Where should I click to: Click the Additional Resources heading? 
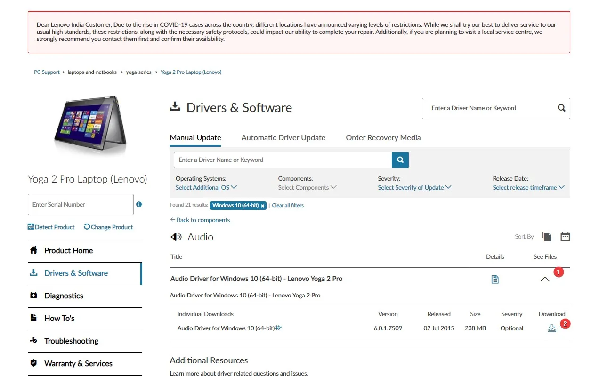point(209,360)
